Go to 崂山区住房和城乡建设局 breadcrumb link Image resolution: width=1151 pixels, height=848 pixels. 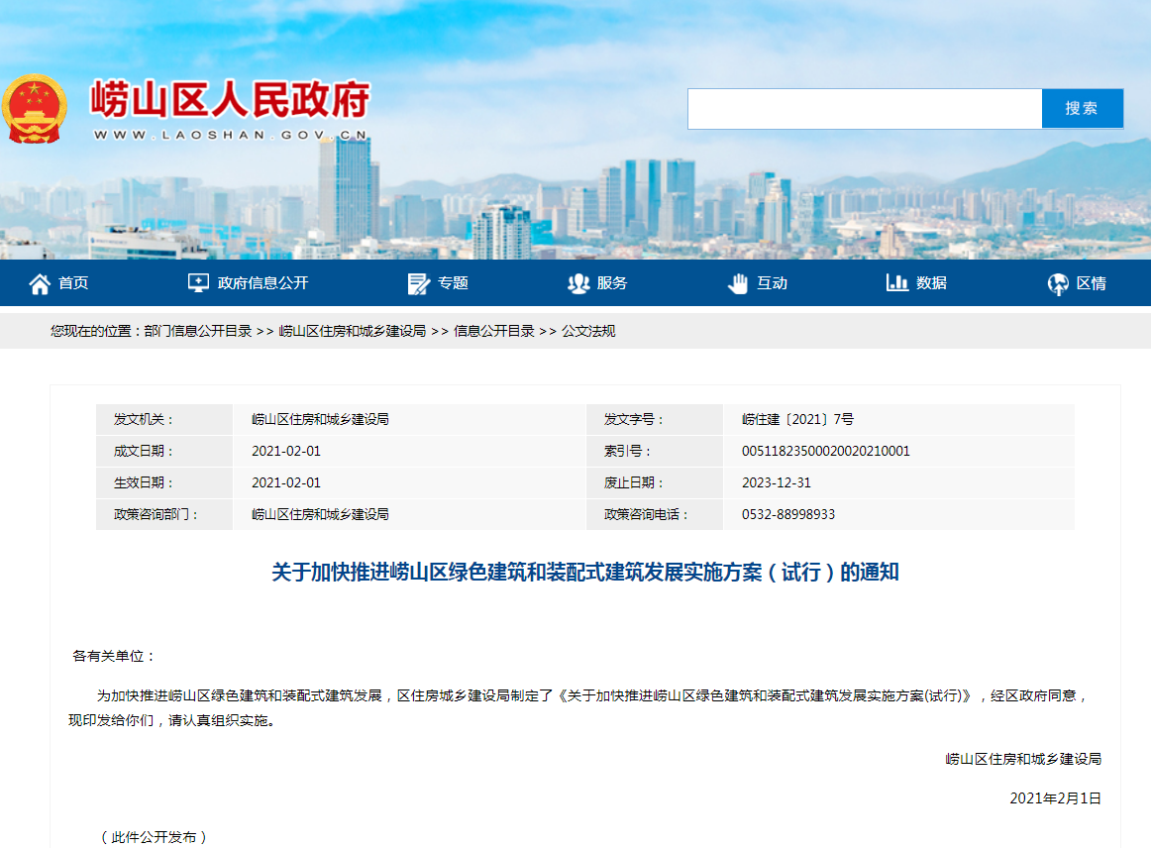353,331
